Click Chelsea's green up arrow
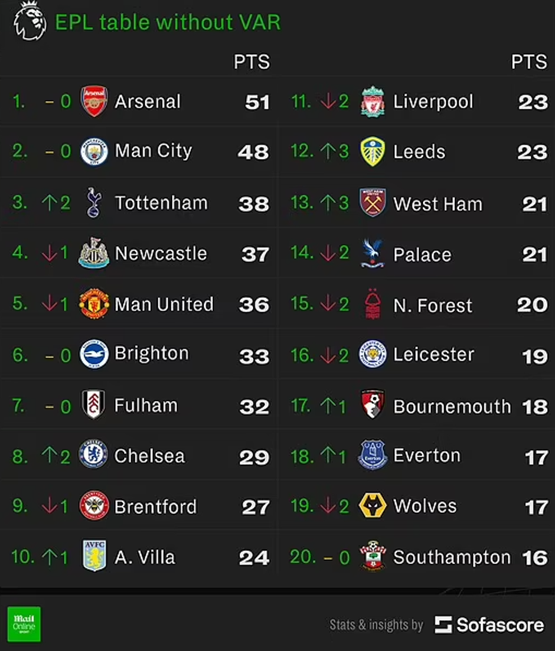Screen dimensions: 555x651 point(49,455)
